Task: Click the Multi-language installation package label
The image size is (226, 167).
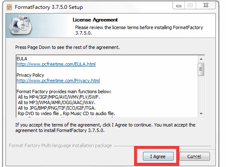Action: tap(60, 145)
